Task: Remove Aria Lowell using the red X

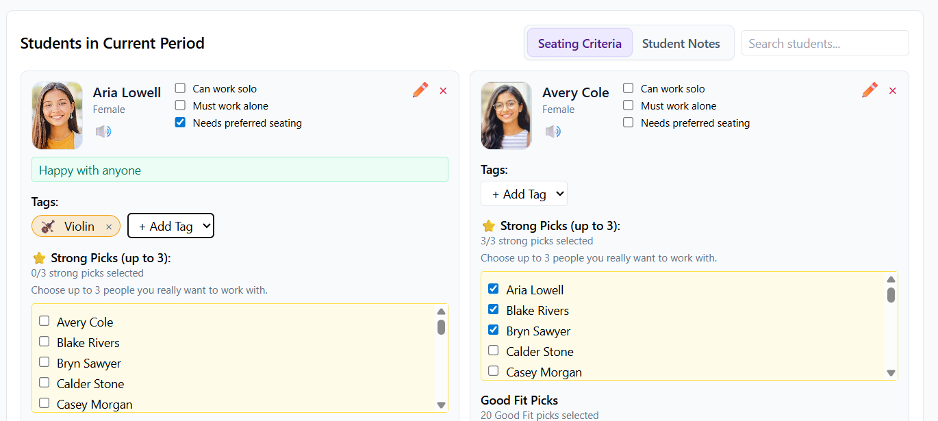Action: click(442, 90)
